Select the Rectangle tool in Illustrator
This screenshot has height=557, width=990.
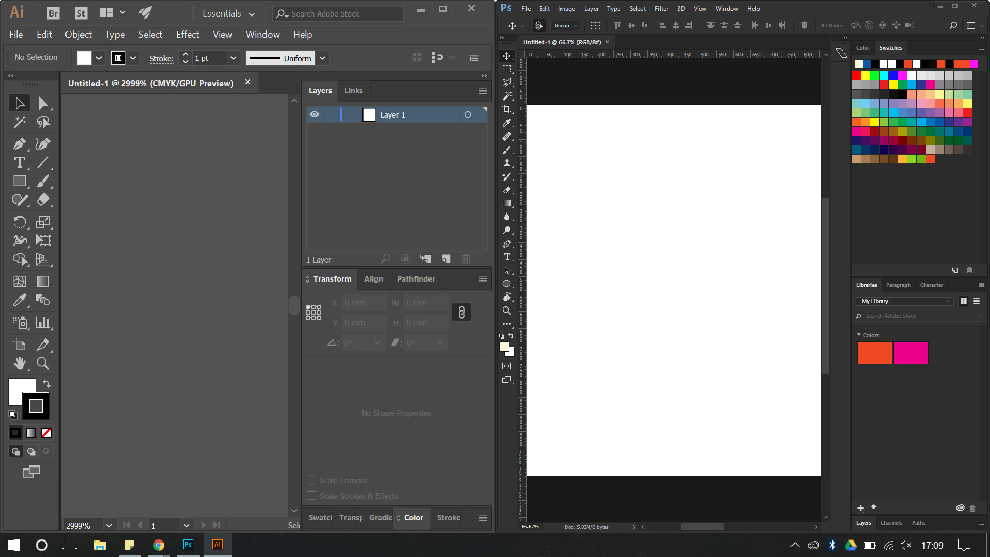point(20,181)
